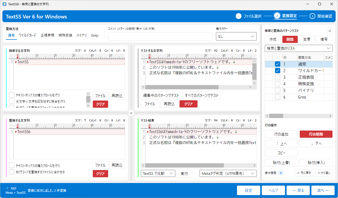Click the NKF icon in status bar
This screenshot has height=198, width=338.
8,189
